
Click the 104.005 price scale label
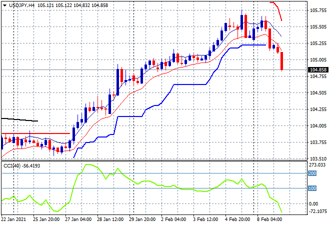(x=318, y=126)
